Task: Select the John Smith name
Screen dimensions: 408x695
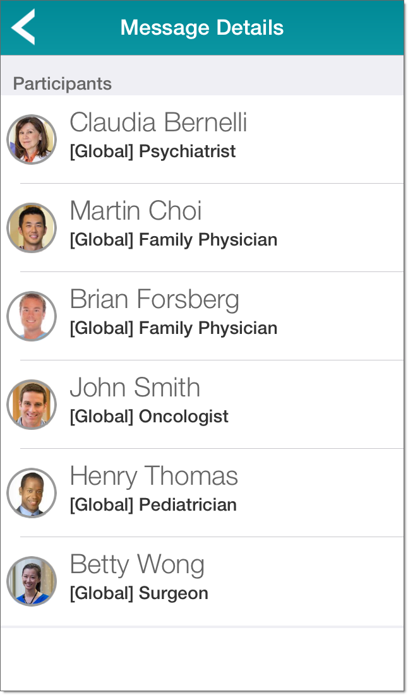Action: pos(135,388)
